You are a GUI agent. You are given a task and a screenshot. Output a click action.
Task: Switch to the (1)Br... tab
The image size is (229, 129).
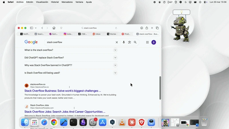[x=82, y=34]
